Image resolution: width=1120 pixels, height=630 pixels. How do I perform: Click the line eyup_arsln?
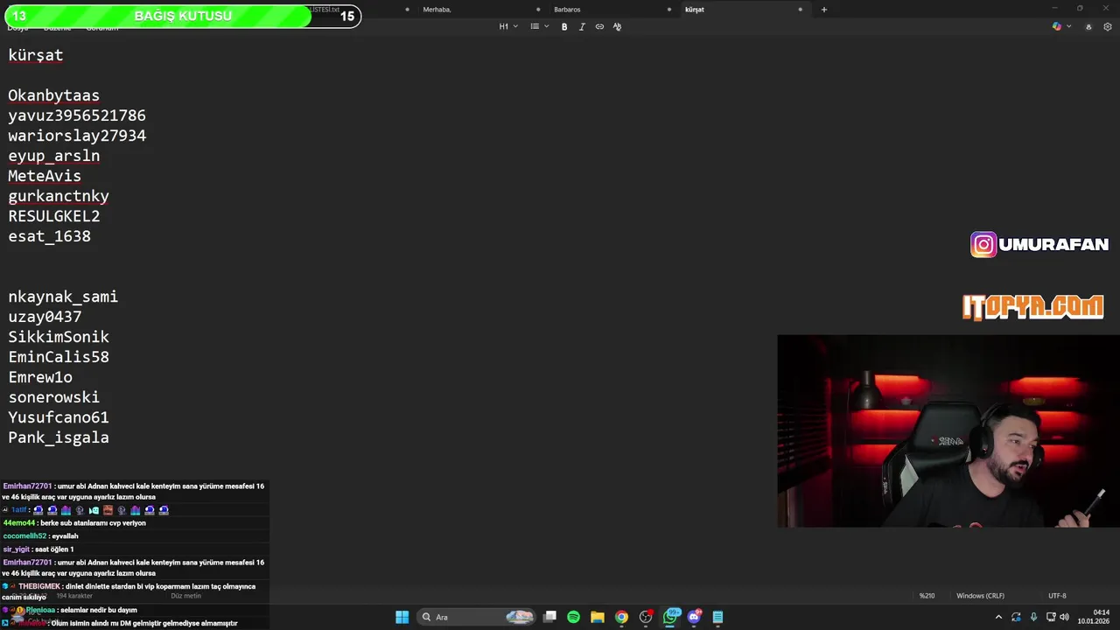pyautogui.click(x=54, y=156)
